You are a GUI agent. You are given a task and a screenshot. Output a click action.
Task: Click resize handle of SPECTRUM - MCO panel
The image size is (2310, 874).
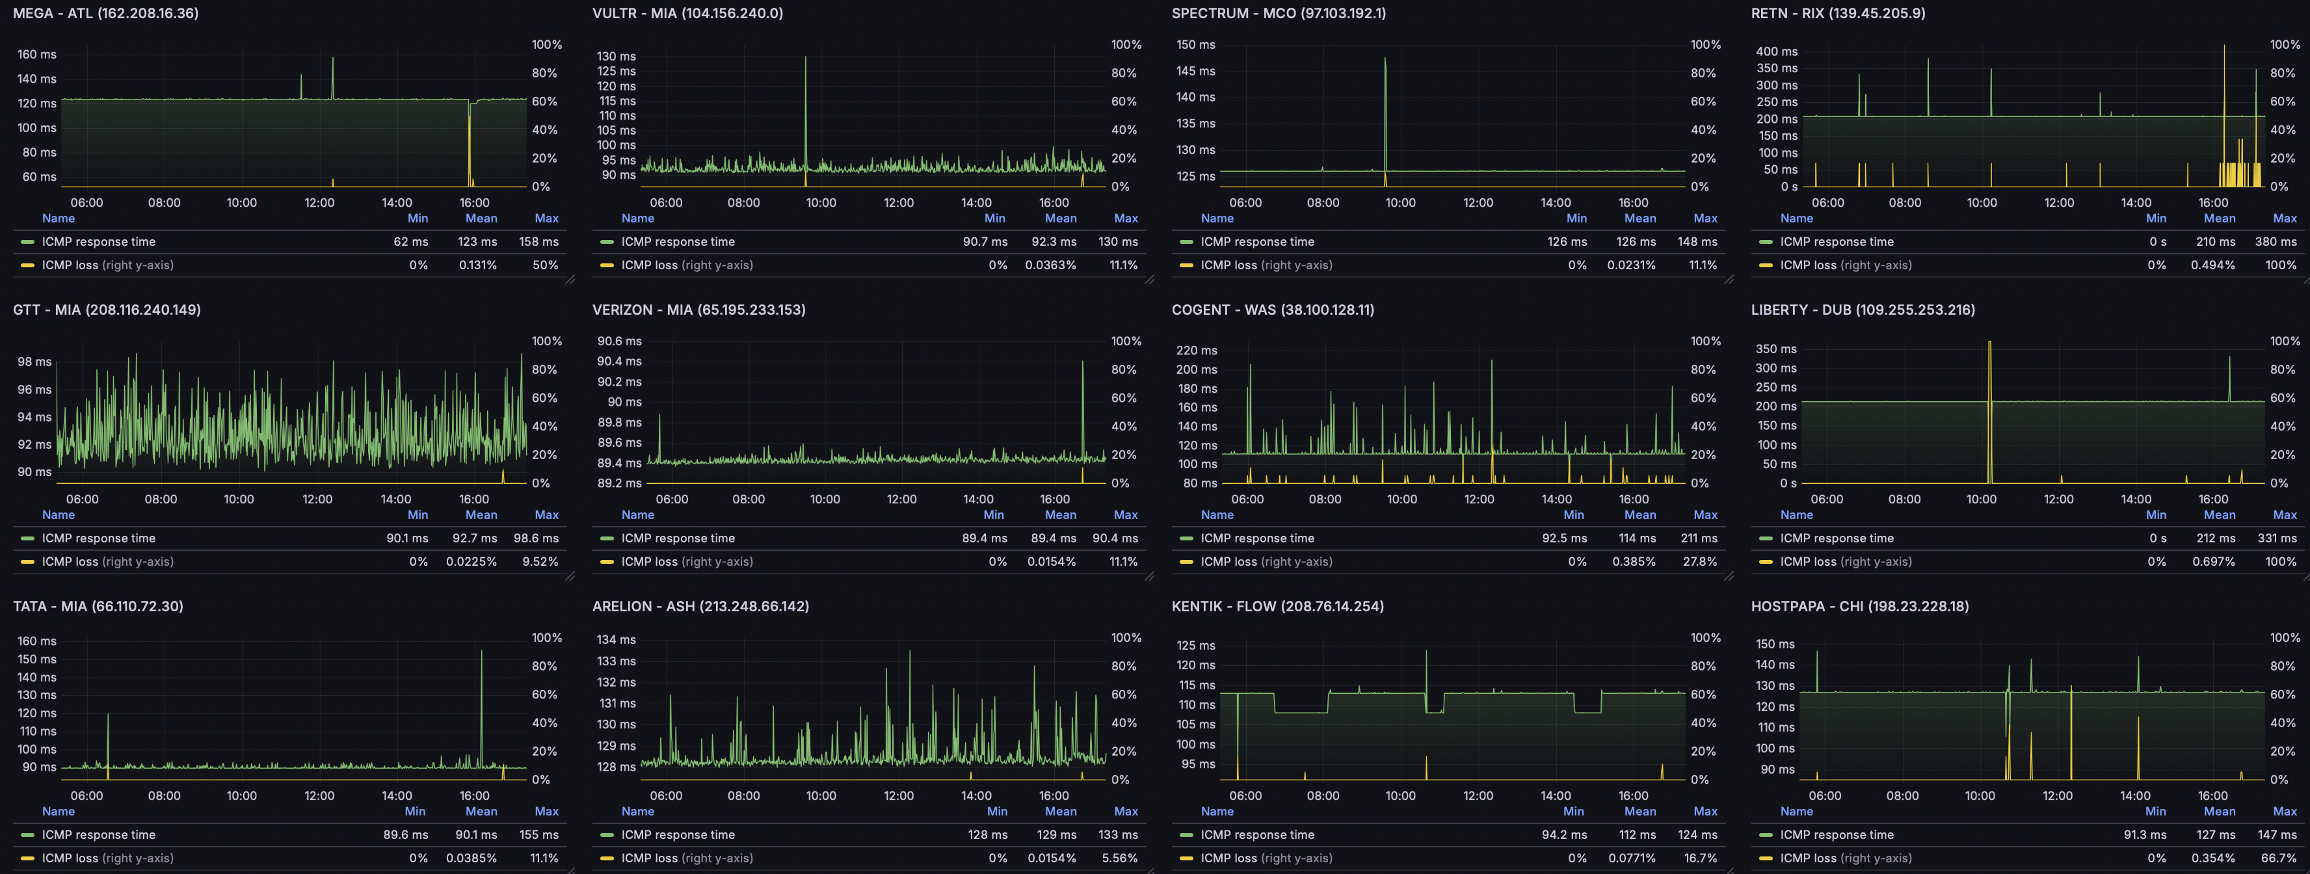coord(1729,280)
